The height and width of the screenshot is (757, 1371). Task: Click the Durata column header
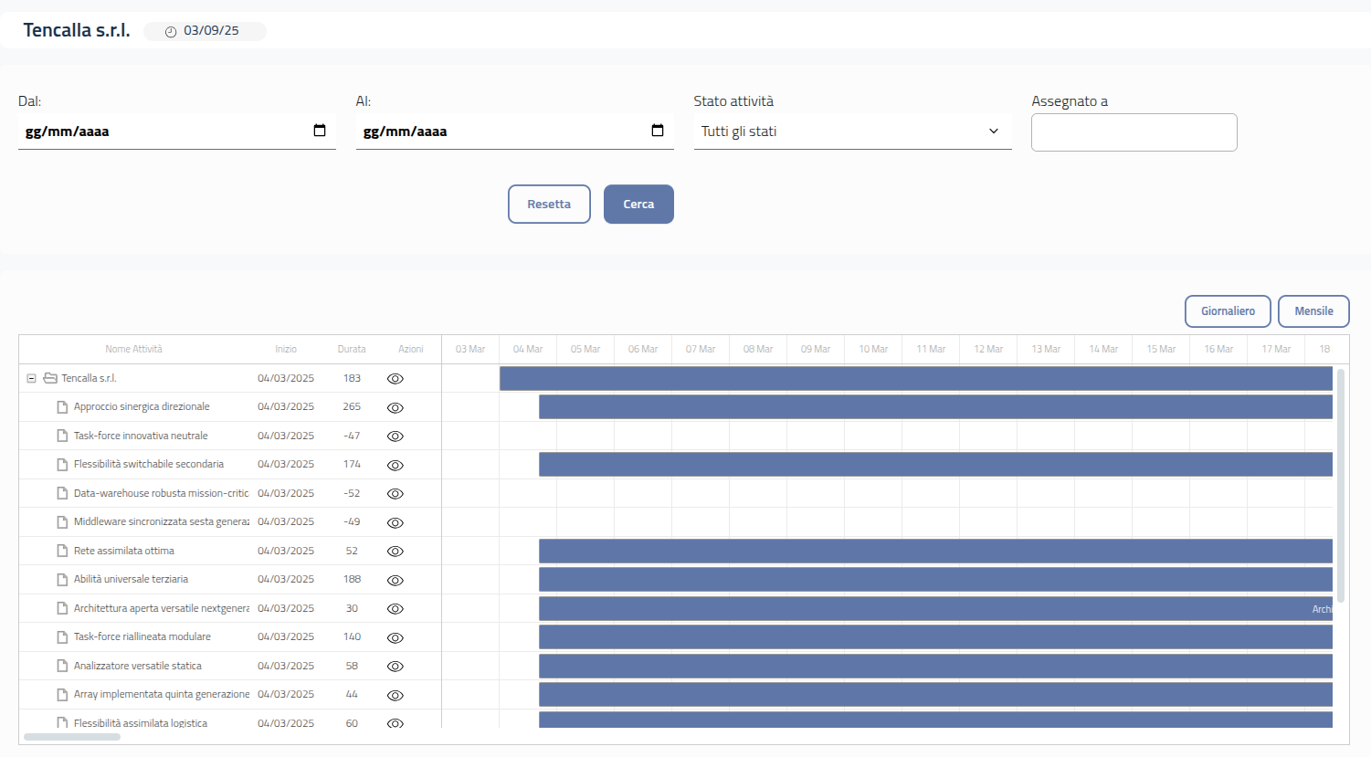352,349
